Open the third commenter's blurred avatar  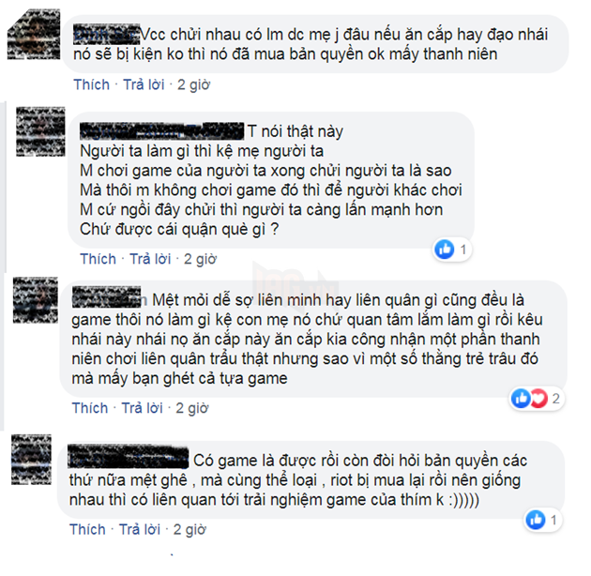coord(36,300)
